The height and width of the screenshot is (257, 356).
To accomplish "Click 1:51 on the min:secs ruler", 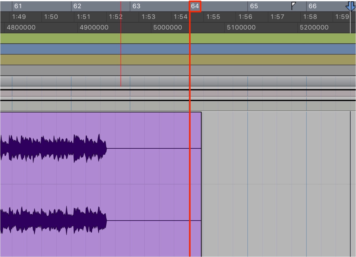I will pyautogui.click(x=83, y=17).
